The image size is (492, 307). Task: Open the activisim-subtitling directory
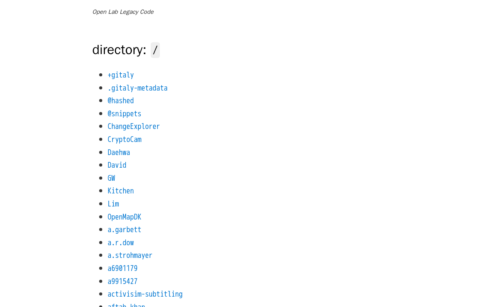[x=145, y=294]
